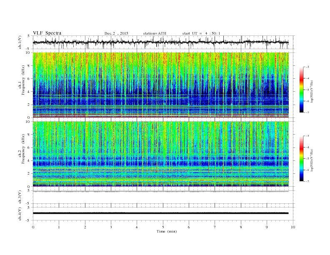Click the '5' tick on the time axis

click(x=163, y=227)
